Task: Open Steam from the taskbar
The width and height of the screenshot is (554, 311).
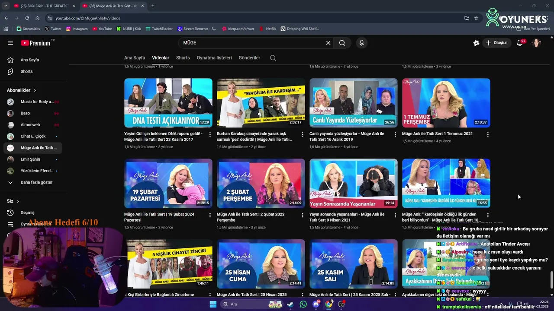Action: [290, 304]
